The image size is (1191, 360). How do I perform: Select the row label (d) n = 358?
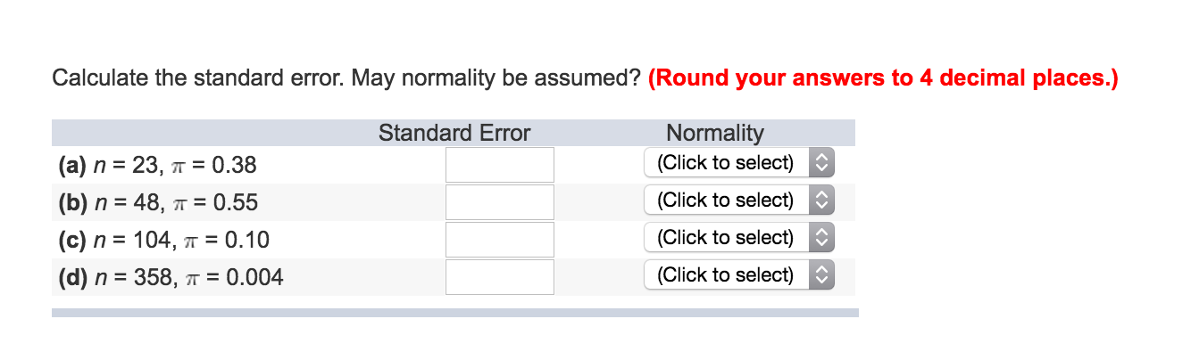(171, 278)
